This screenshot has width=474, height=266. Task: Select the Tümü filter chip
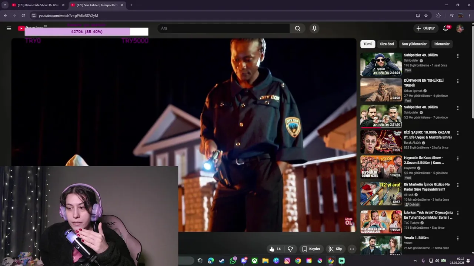[x=368, y=44]
